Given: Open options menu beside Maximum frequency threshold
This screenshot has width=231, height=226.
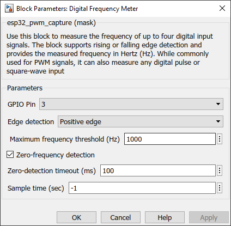Looking at the screenshot, I should coord(220,139).
